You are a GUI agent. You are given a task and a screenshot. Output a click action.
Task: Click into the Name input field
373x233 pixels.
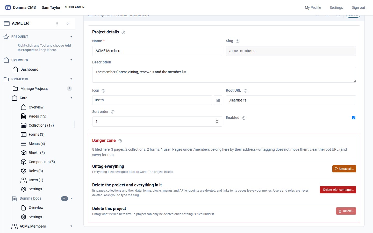click(157, 51)
